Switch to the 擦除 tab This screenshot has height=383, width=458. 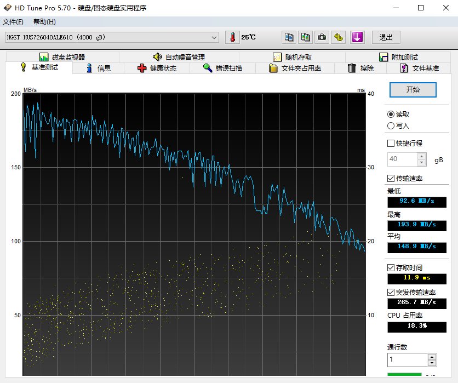coord(360,68)
